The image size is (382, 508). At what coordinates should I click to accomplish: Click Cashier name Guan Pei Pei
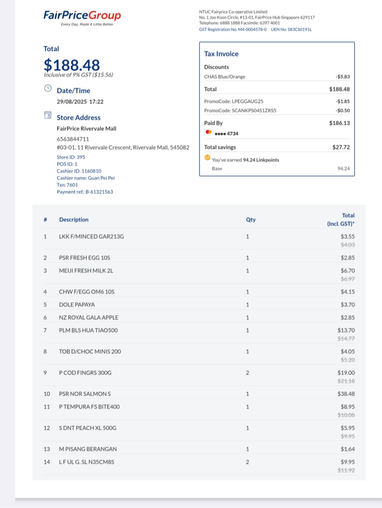point(86,178)
